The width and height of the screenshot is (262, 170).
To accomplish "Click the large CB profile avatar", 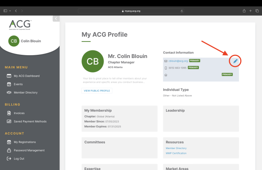I will [93, 61].
